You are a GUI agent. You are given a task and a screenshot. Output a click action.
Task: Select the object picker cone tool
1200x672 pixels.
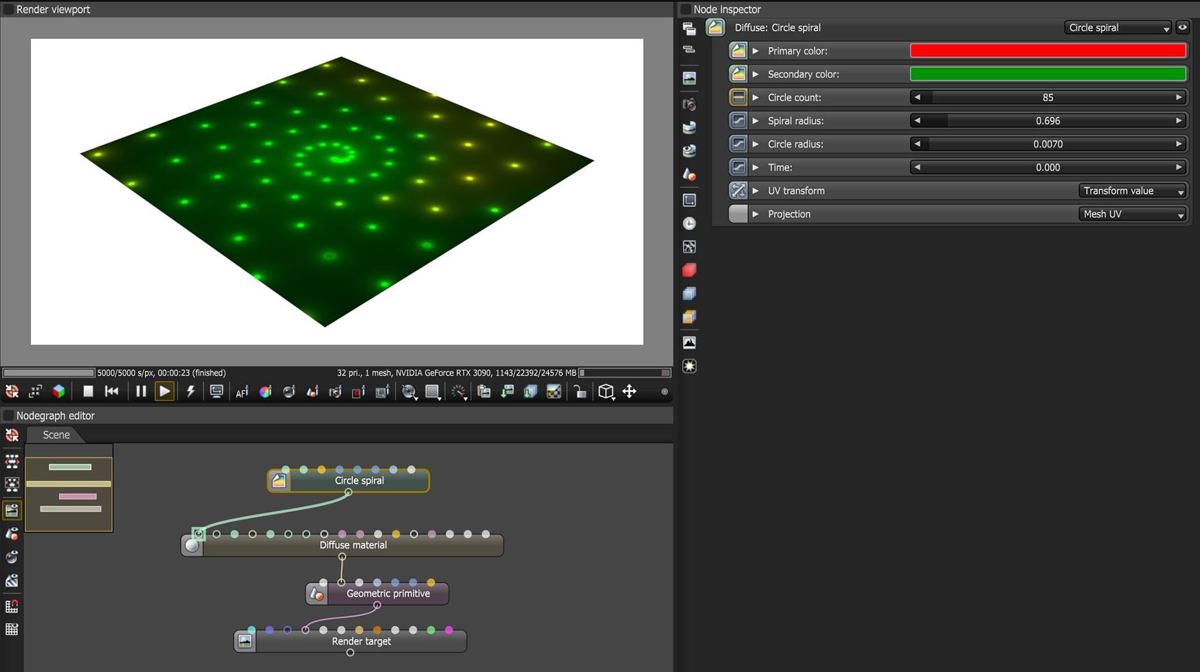[x=313, y=392]
